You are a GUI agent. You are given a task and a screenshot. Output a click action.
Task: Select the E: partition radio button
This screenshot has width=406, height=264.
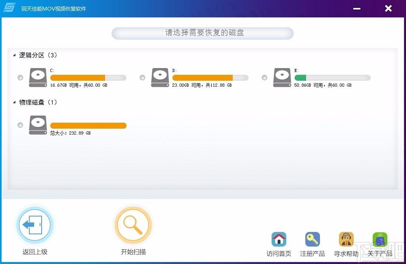(x=264, y=78)
